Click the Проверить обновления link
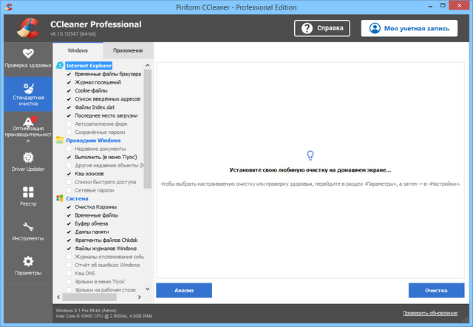Image resolution: width=473 pixels, height=327 pixels. pyautogui.click(x=434, y=314)
